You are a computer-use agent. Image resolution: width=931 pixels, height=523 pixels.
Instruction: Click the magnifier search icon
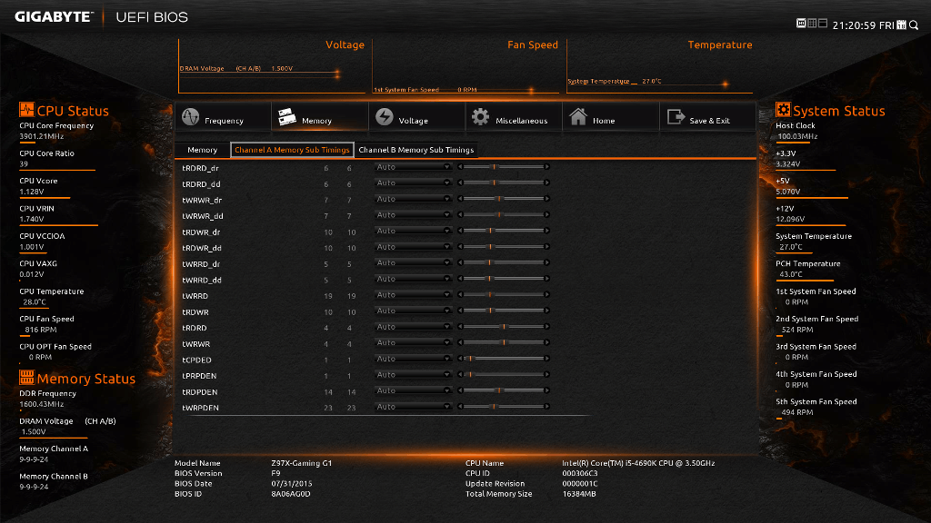pos(914,25)
